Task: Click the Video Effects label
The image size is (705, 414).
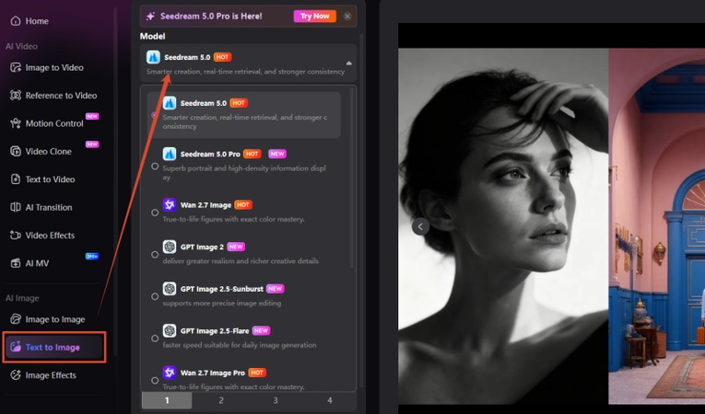Action: point(50,236)
